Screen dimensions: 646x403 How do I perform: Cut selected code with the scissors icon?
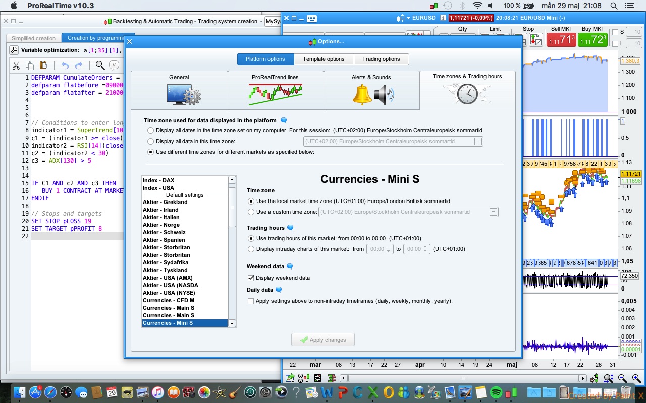[x=16, y=65]
